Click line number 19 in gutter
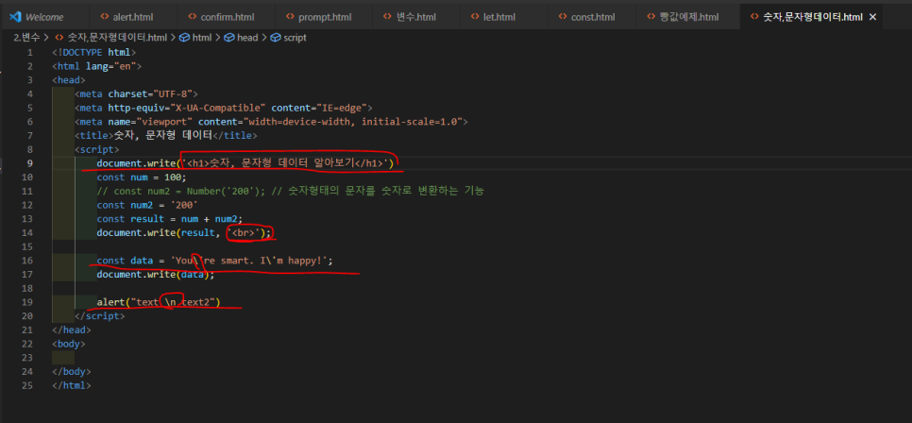The image size is (912, 423). pyautogui.click(x=28, y=302)
